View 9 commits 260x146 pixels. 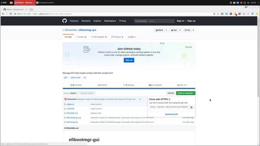click(x=76, y=85)
